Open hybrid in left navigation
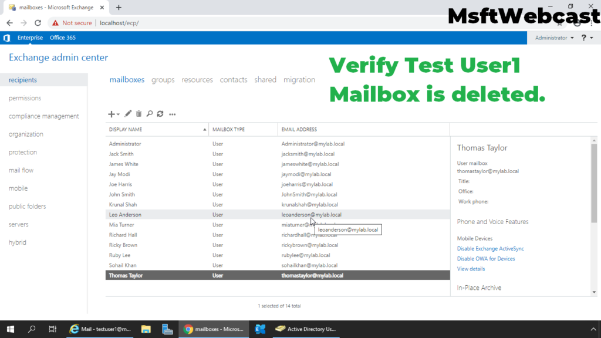The height and width of the screenshot is (338, 601). [x=18, y=242]
